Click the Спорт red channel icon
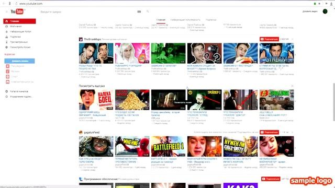 [8, 77]
